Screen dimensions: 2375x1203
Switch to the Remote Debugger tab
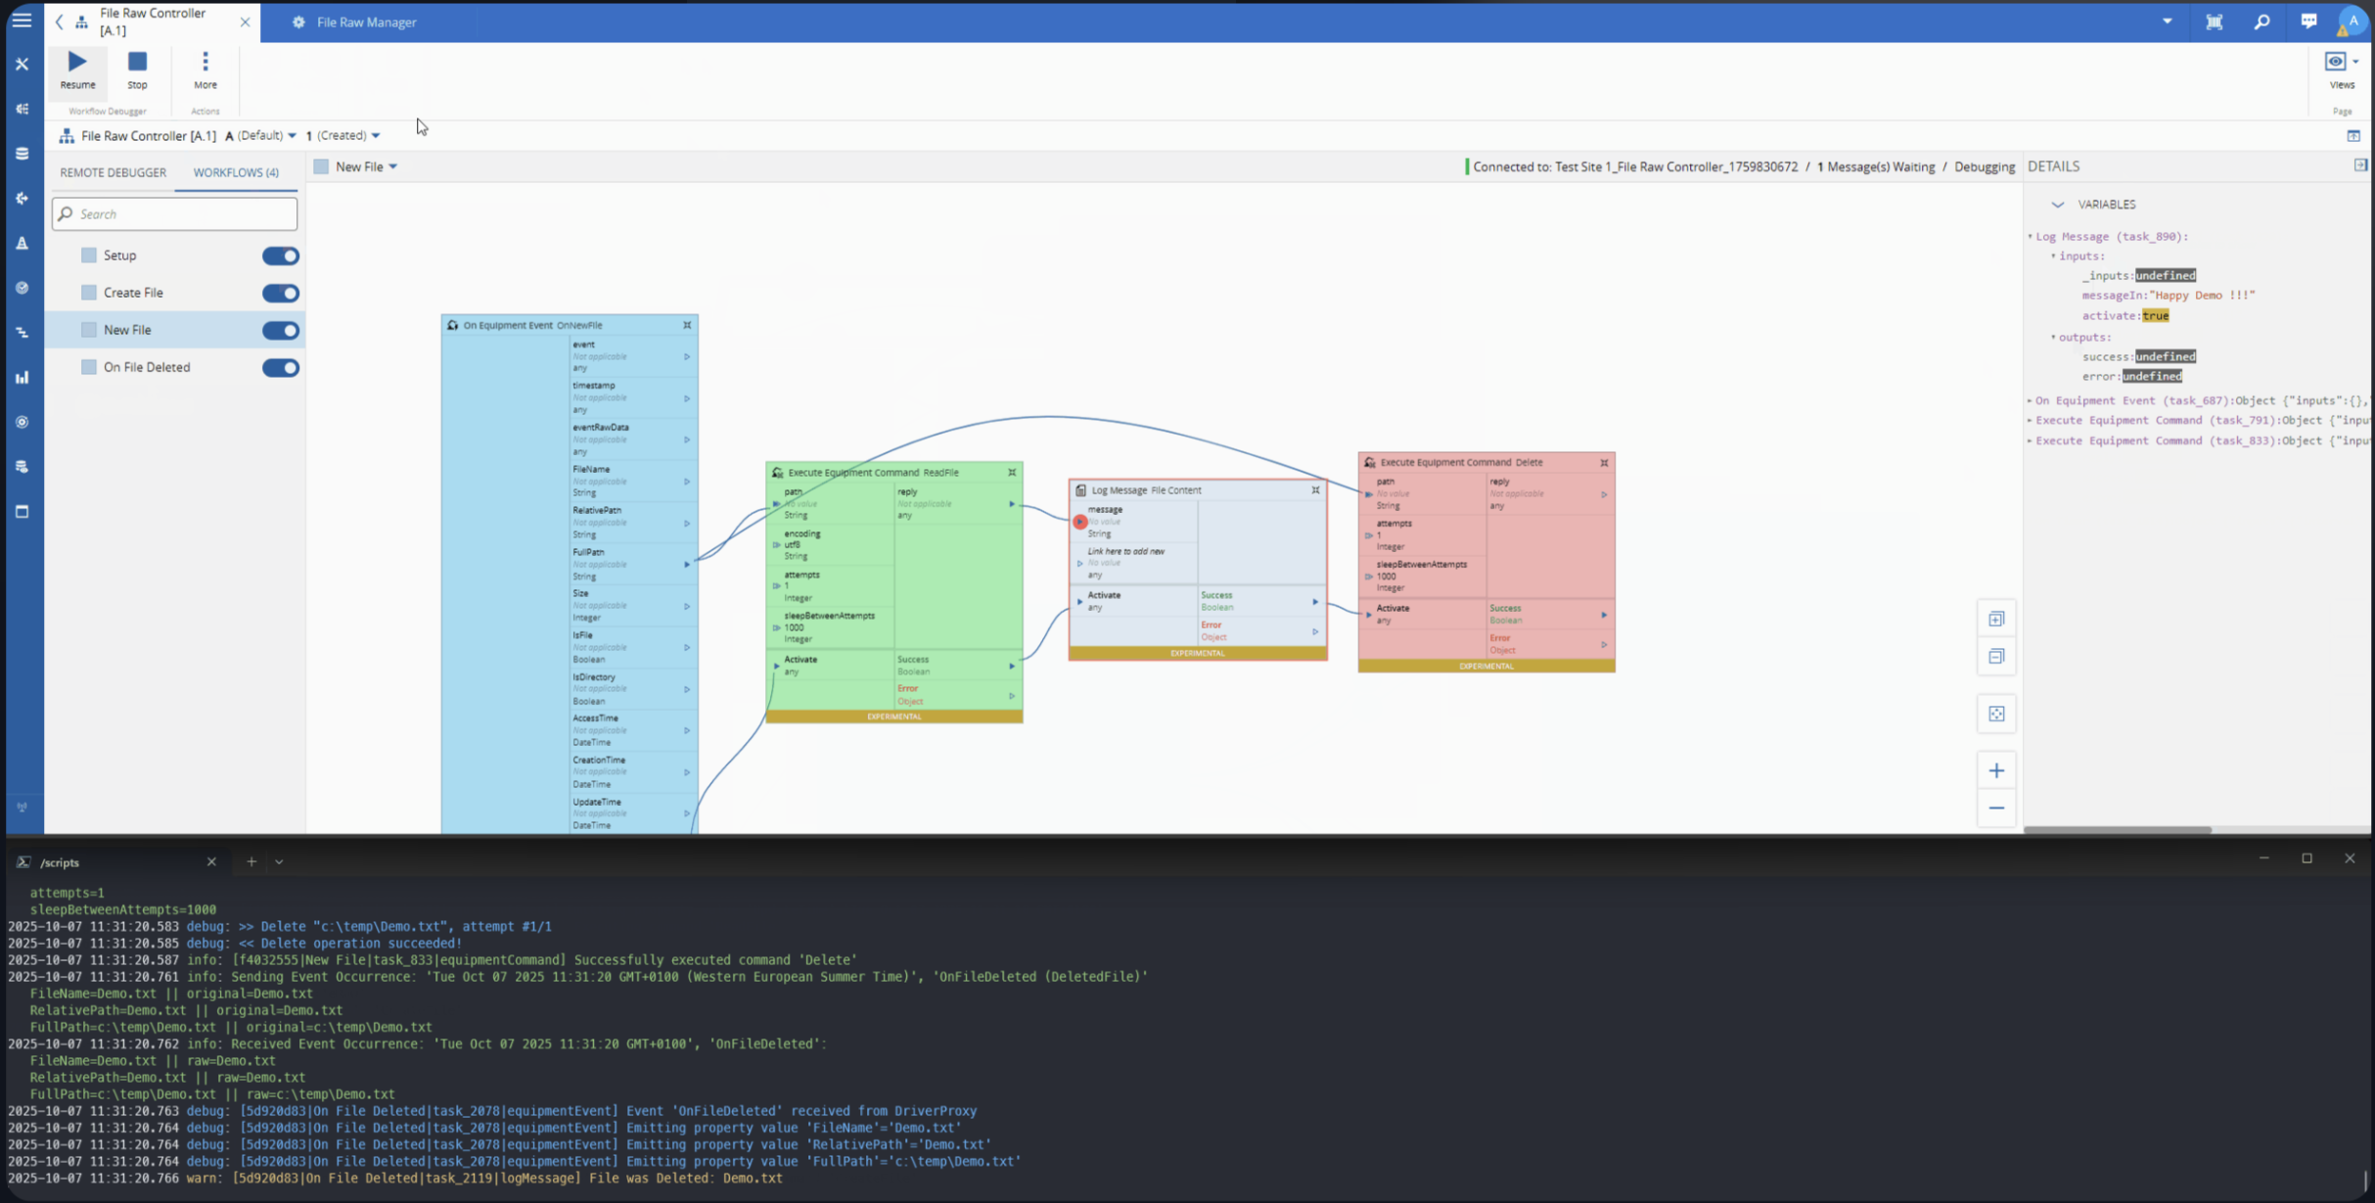click(x=113, y=172)
